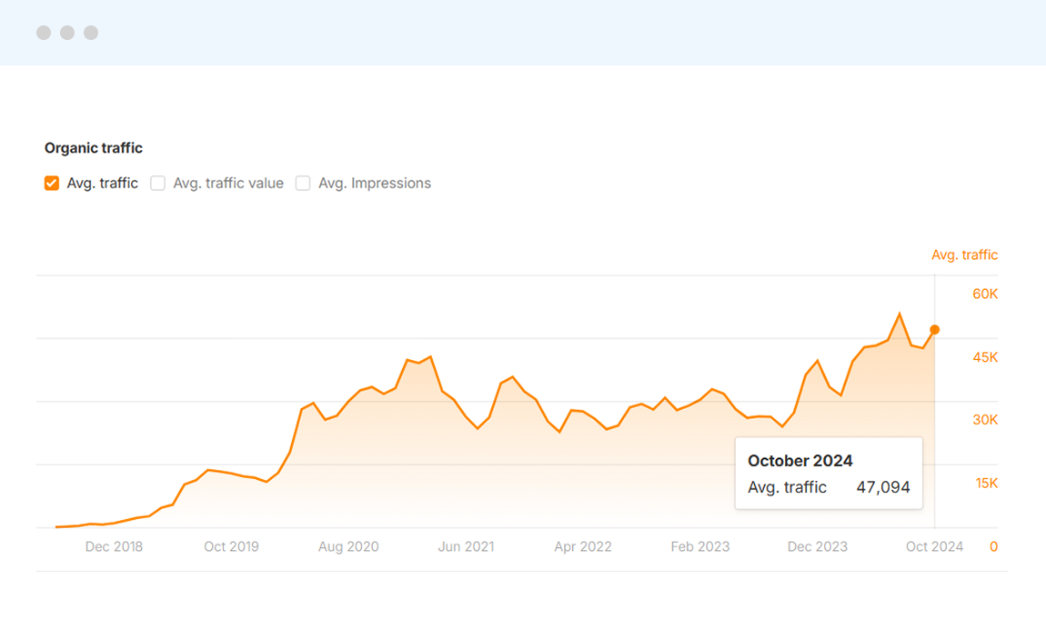The image size is (1046, 629).
Task: Click the yellow traffic light window dot
Action: (66, 32)
